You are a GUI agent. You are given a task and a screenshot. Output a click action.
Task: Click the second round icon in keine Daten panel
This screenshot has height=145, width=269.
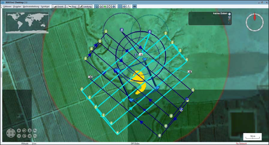tap(229, 17)
